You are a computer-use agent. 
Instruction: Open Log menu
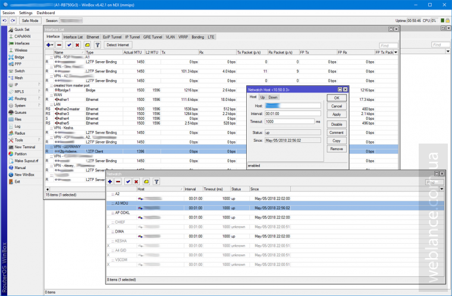coord(17,126)
